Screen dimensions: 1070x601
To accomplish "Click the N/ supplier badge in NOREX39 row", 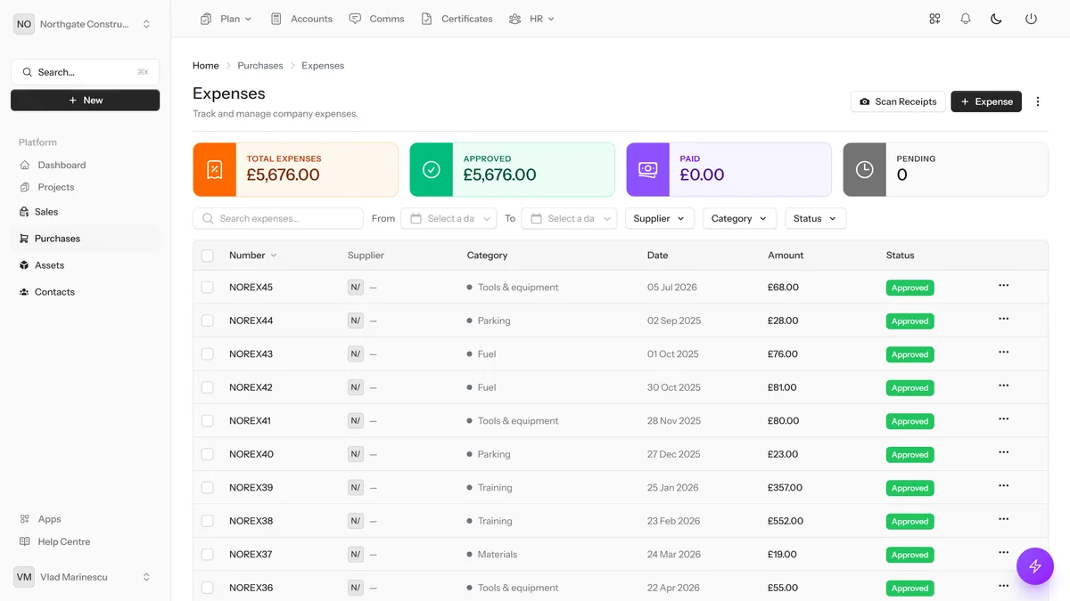I will (x=356, y=488).
